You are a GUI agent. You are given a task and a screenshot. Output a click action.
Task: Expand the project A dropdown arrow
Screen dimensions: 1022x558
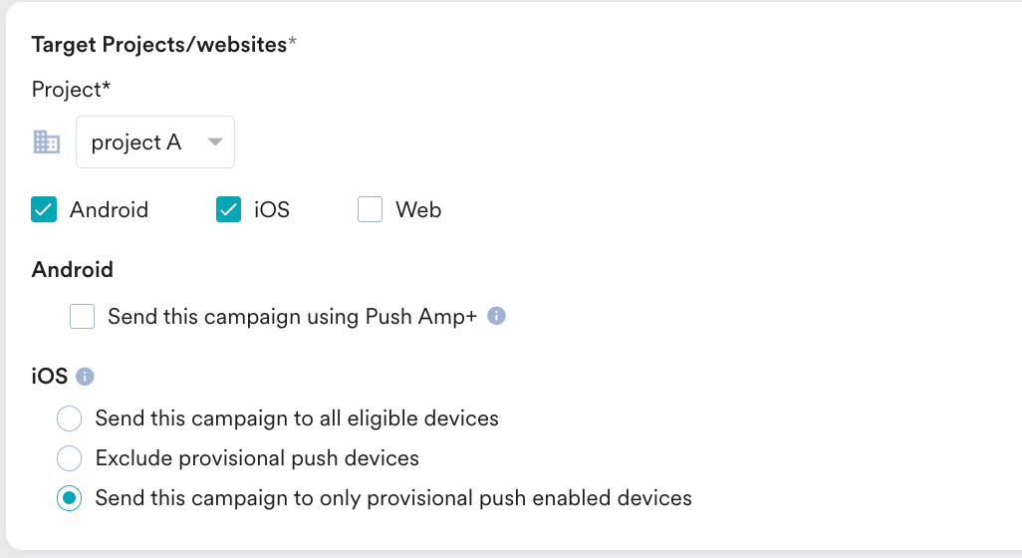(215, 142)
